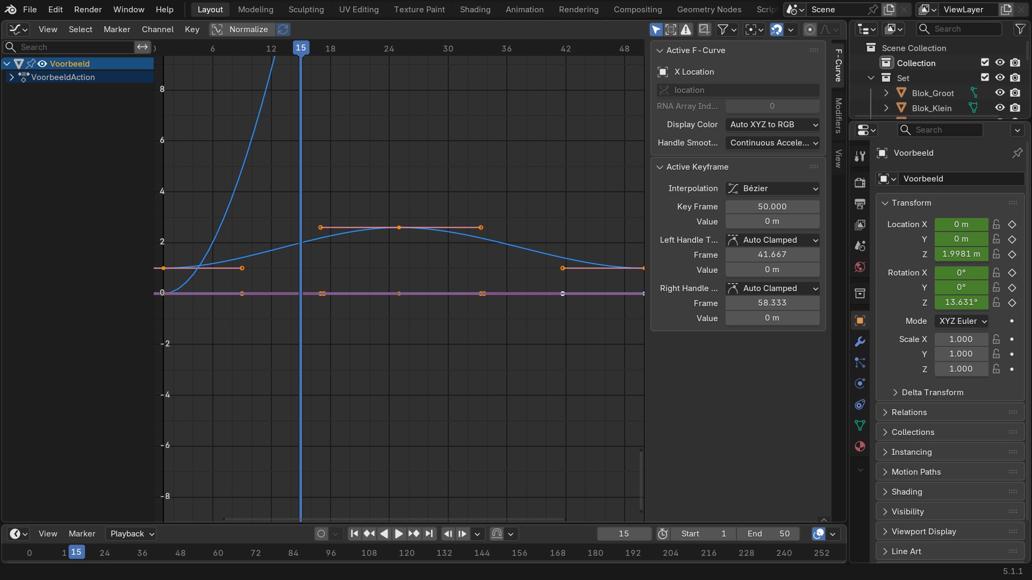
Task: Open the Object Constraints properties tab
Action: click(x=860, y=404)
